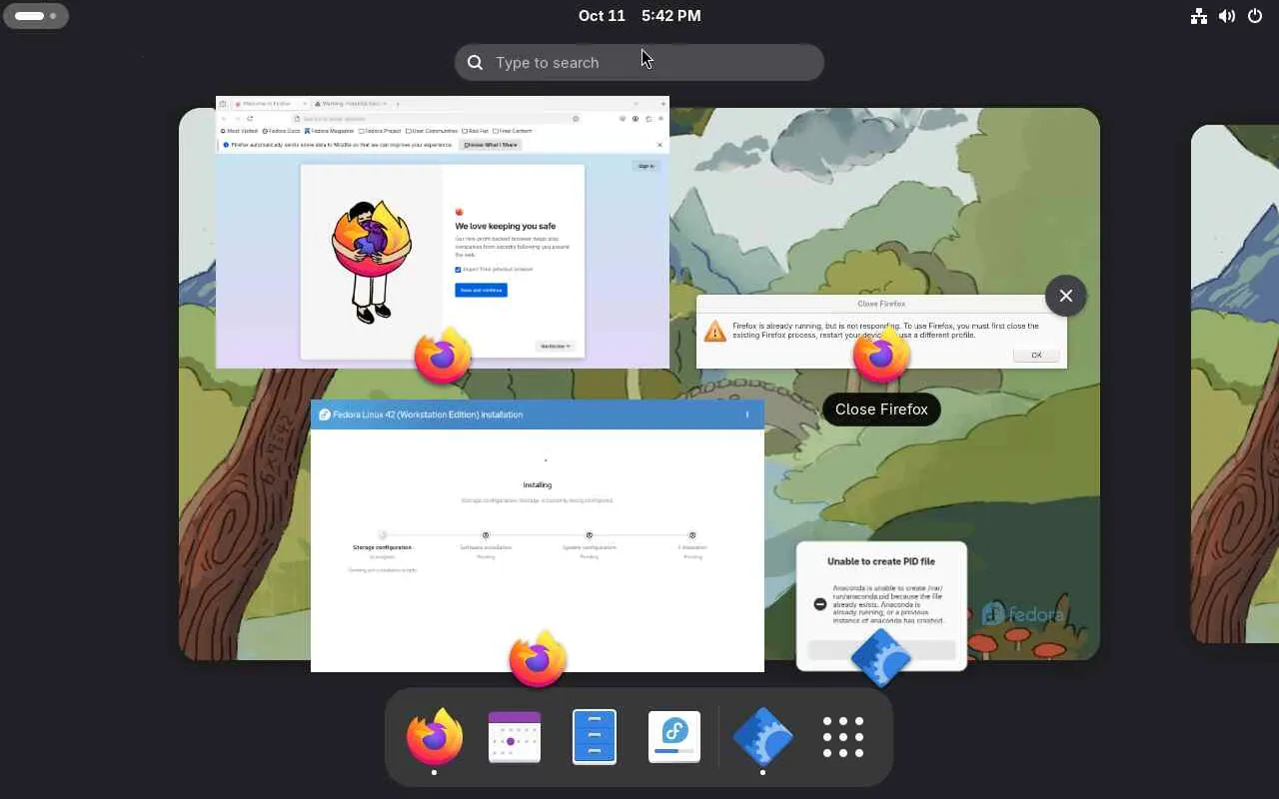Switch to the next workspace preview

coord(1235,385)
